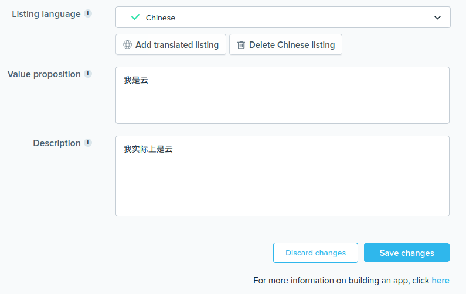Viewport: 466px width, 294px height.
Task: Click the info icon beside Value proposition
Action: [88, 74]
